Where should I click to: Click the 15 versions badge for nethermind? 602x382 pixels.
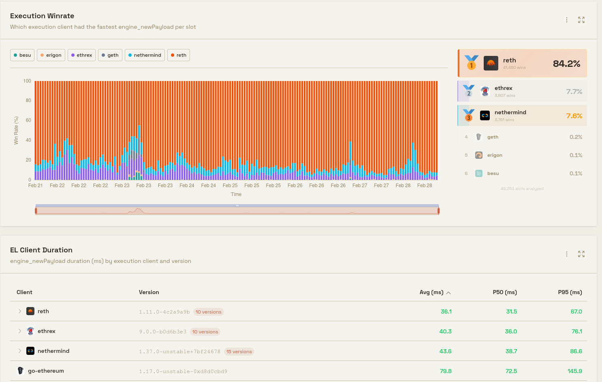pos(239,352)
